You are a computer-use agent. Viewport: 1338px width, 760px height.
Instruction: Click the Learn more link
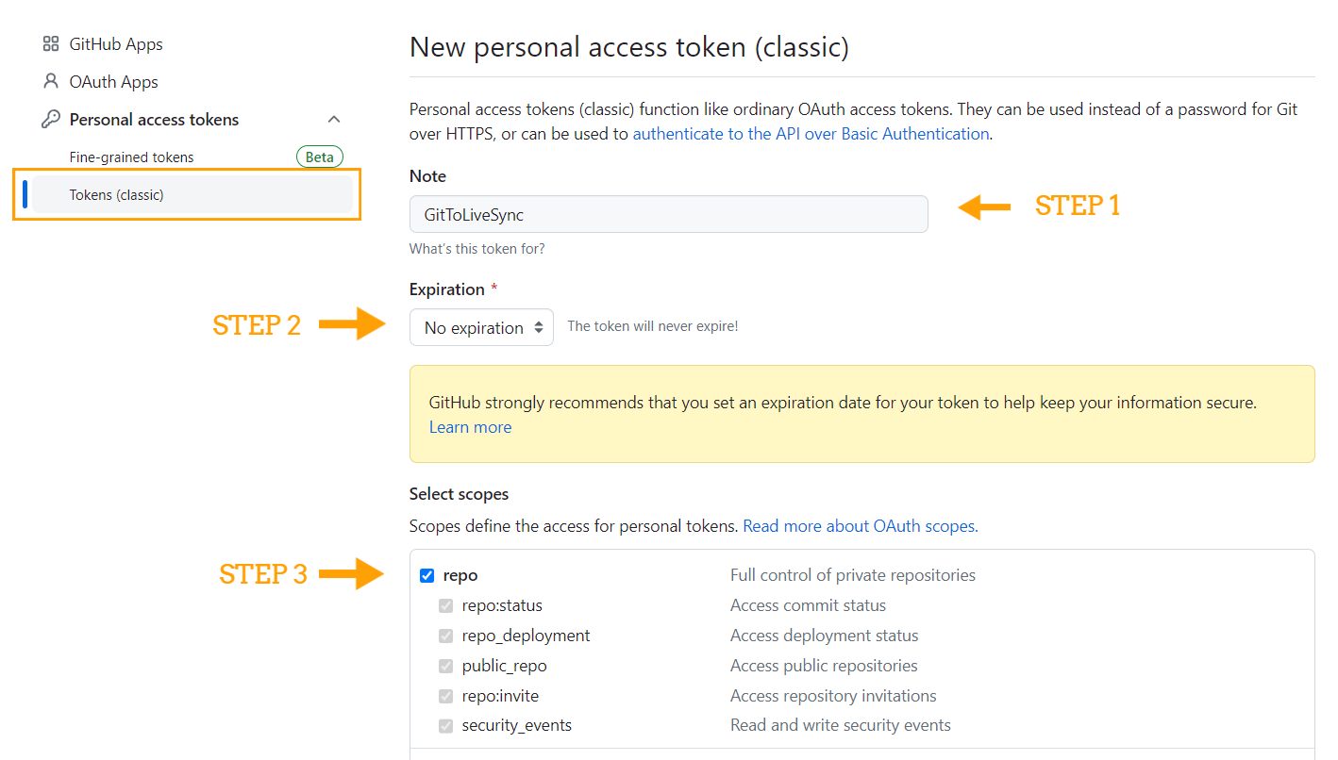pos(470,427)
